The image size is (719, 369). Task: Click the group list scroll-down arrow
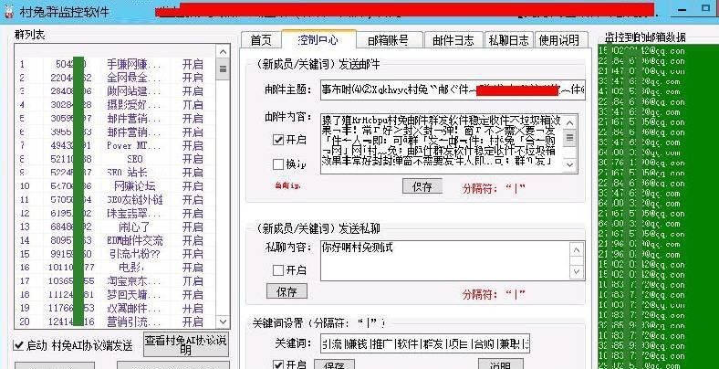223,322
